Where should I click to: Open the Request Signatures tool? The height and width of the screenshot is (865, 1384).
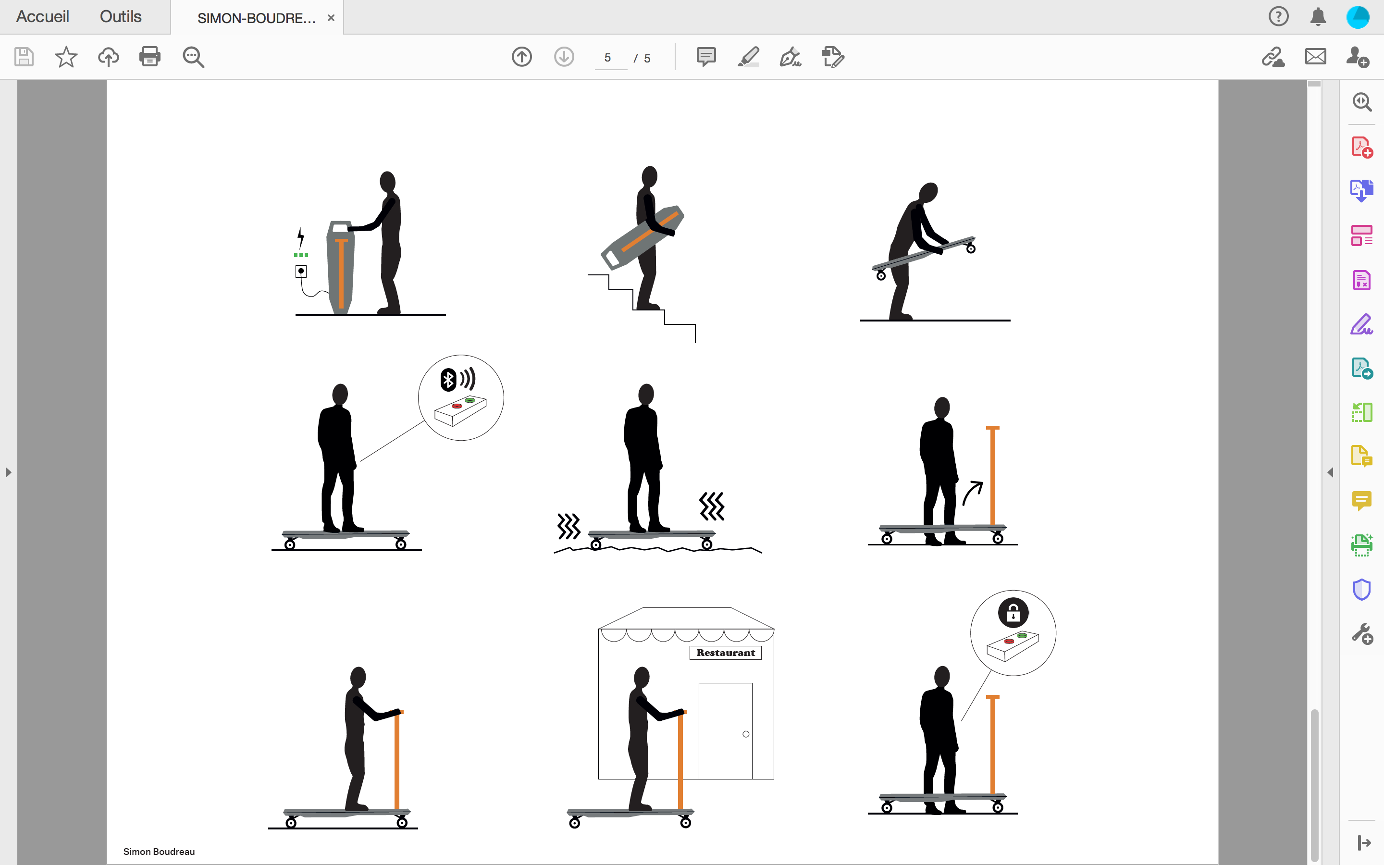click(1362, 369)
